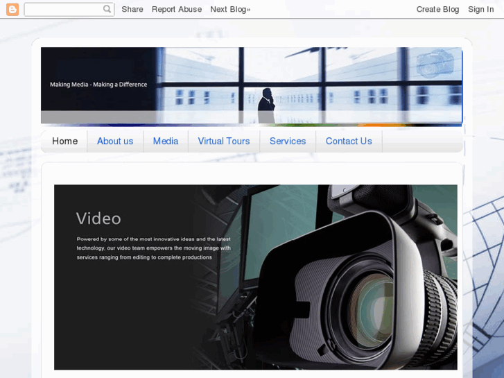Go to Virtual Tours page
Image resolution: width=504 pixels, height=378 pixels.
click(224, 141)
